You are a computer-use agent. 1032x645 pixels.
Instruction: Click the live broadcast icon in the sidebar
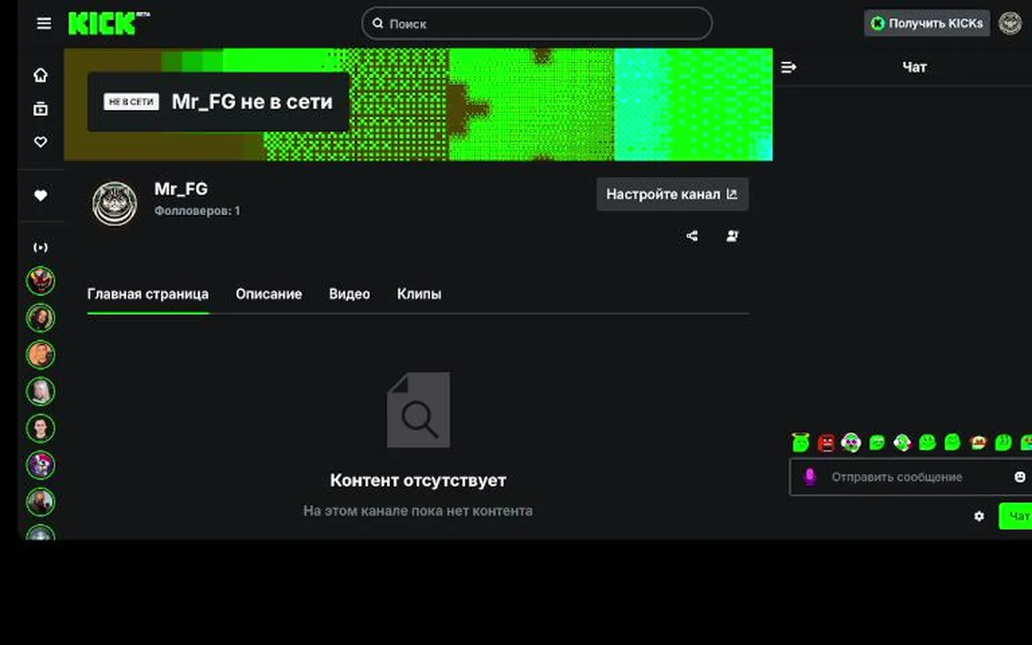(41, 247)
